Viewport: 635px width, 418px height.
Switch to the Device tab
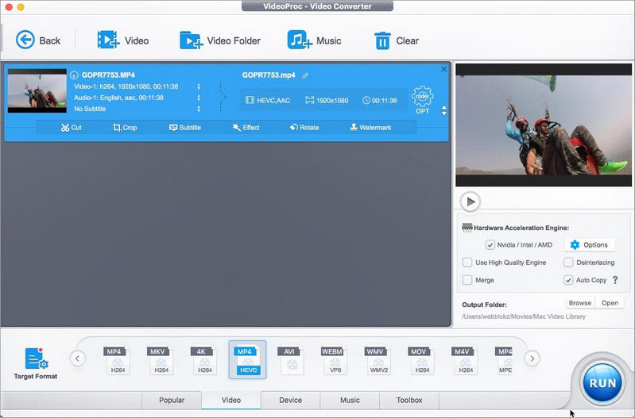pyautogui.click(x=290, y=400)
